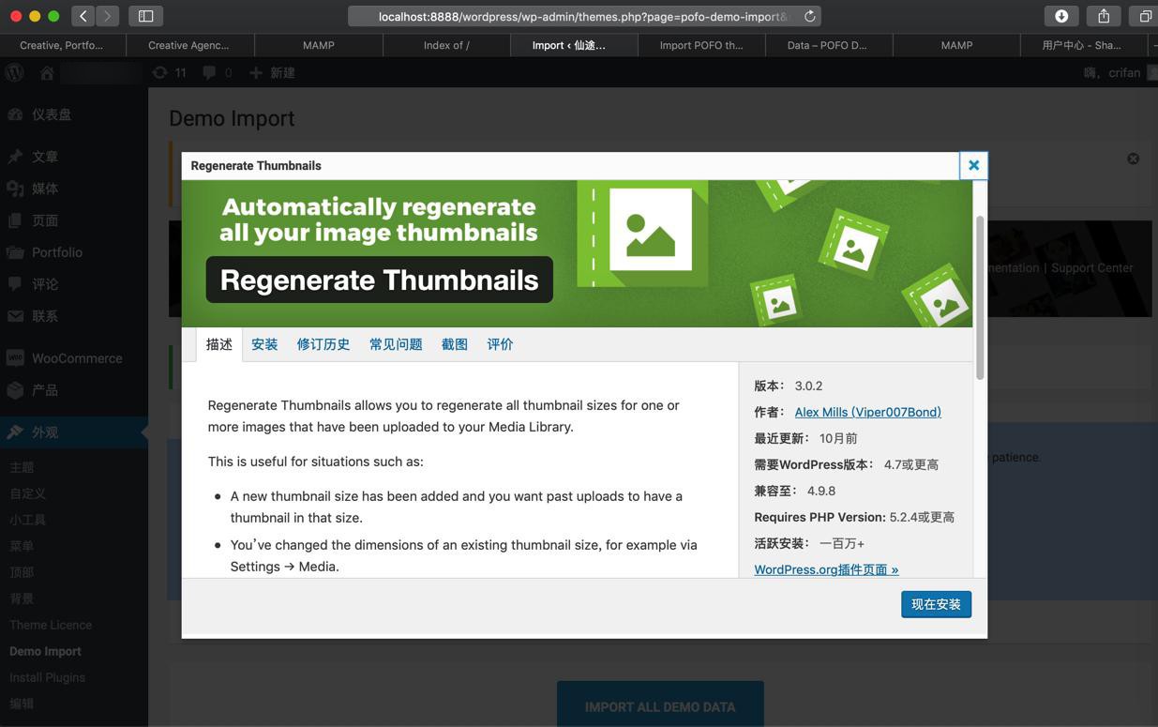1158x727 pixels.
Task: Switch to the 截图 tab
Action: click(x=455, y=344)
